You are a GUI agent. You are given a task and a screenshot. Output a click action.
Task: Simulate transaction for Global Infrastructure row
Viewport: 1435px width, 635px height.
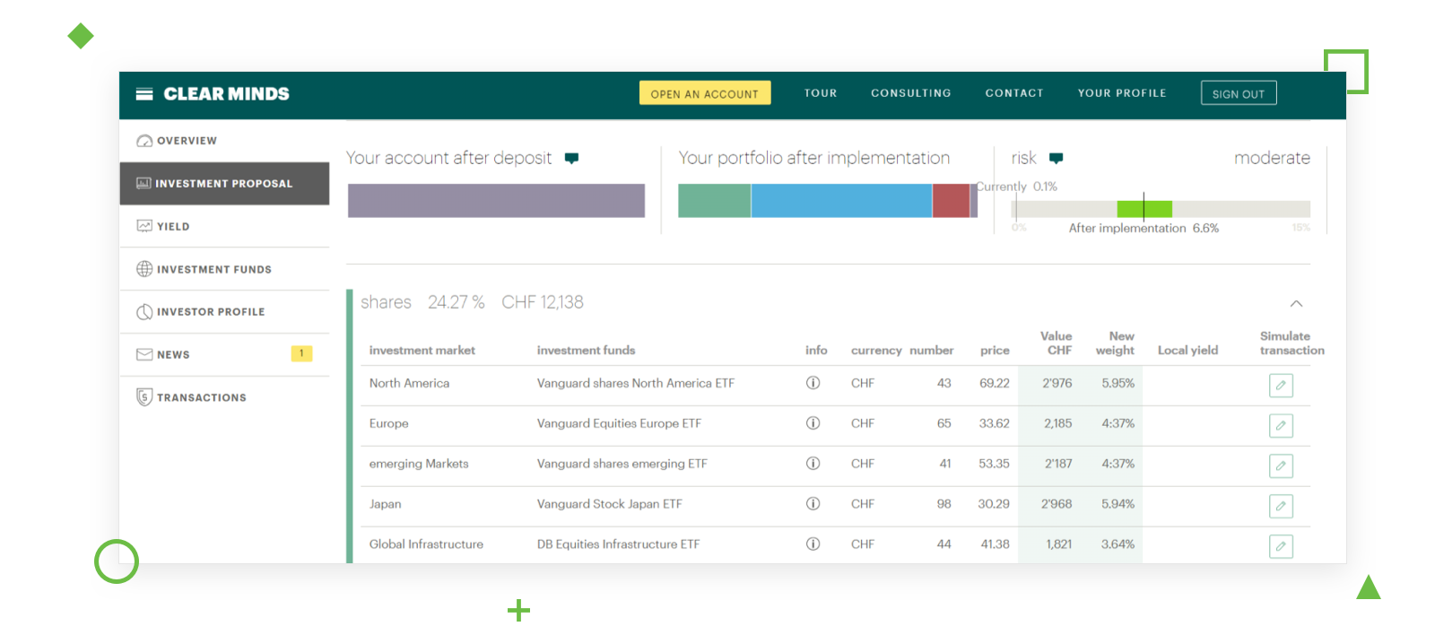point(1281,546)
